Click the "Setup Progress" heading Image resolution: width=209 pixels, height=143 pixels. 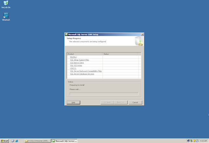(x=74, y=39)
